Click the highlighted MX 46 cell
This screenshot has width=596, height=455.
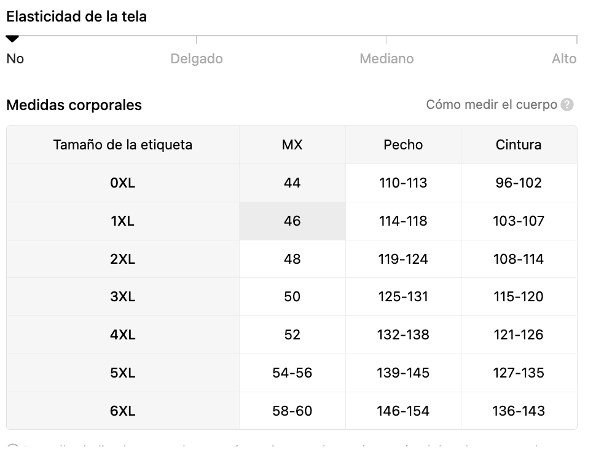(292, 221)
